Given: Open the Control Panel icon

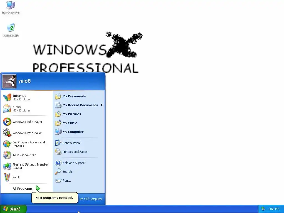Looking at the screenshot, I should 58,143.
